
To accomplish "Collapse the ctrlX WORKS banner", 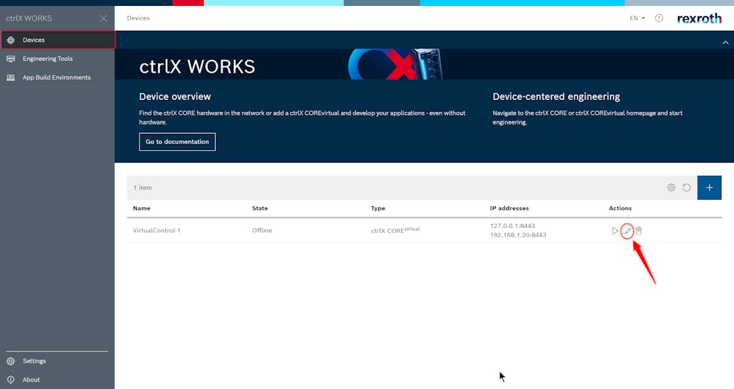I will (725, 42).
